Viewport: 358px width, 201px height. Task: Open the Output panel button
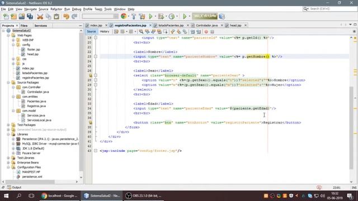tap(14, 188)
